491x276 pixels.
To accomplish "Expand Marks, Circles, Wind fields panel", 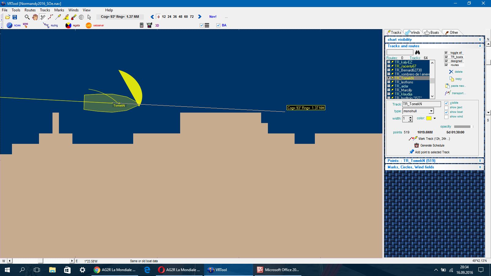I will tap(480, 167).
